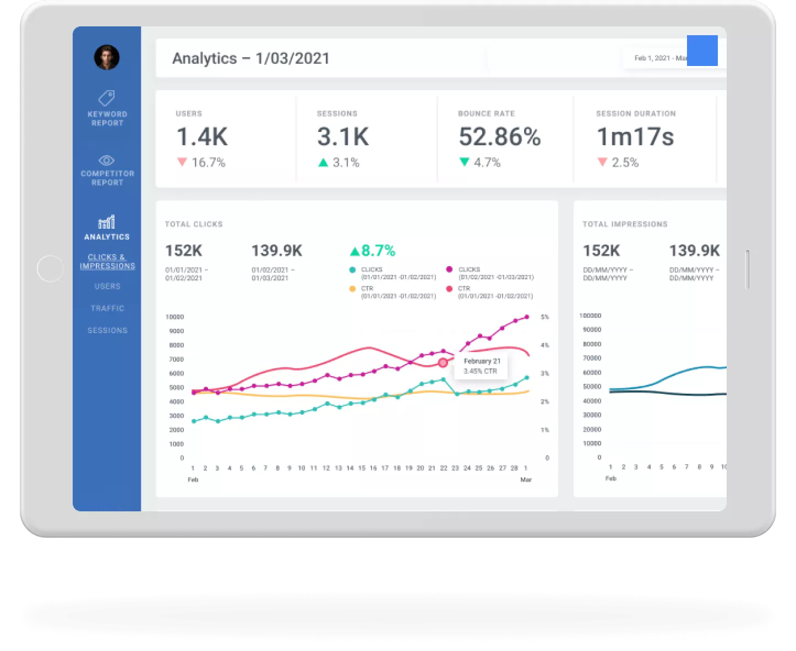Click the 01/01/2021 – 01/02/2021 date range under 152K
The width and height of the screenshot is (796, 651).
point(187,274)
